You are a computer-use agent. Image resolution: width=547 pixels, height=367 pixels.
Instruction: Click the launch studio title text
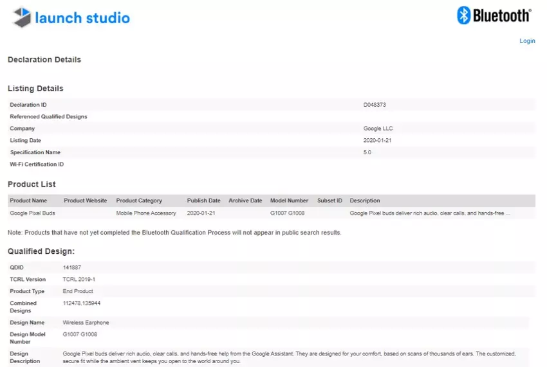coord(82,18)
